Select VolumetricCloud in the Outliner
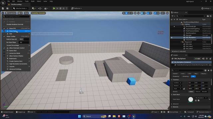This screenshot has width=213, height=119. coord(191,40)
